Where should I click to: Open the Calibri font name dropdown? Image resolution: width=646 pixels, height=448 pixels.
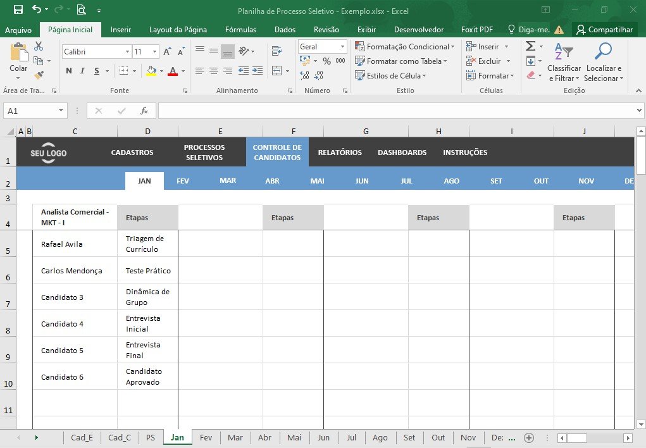tap(127, 51)
